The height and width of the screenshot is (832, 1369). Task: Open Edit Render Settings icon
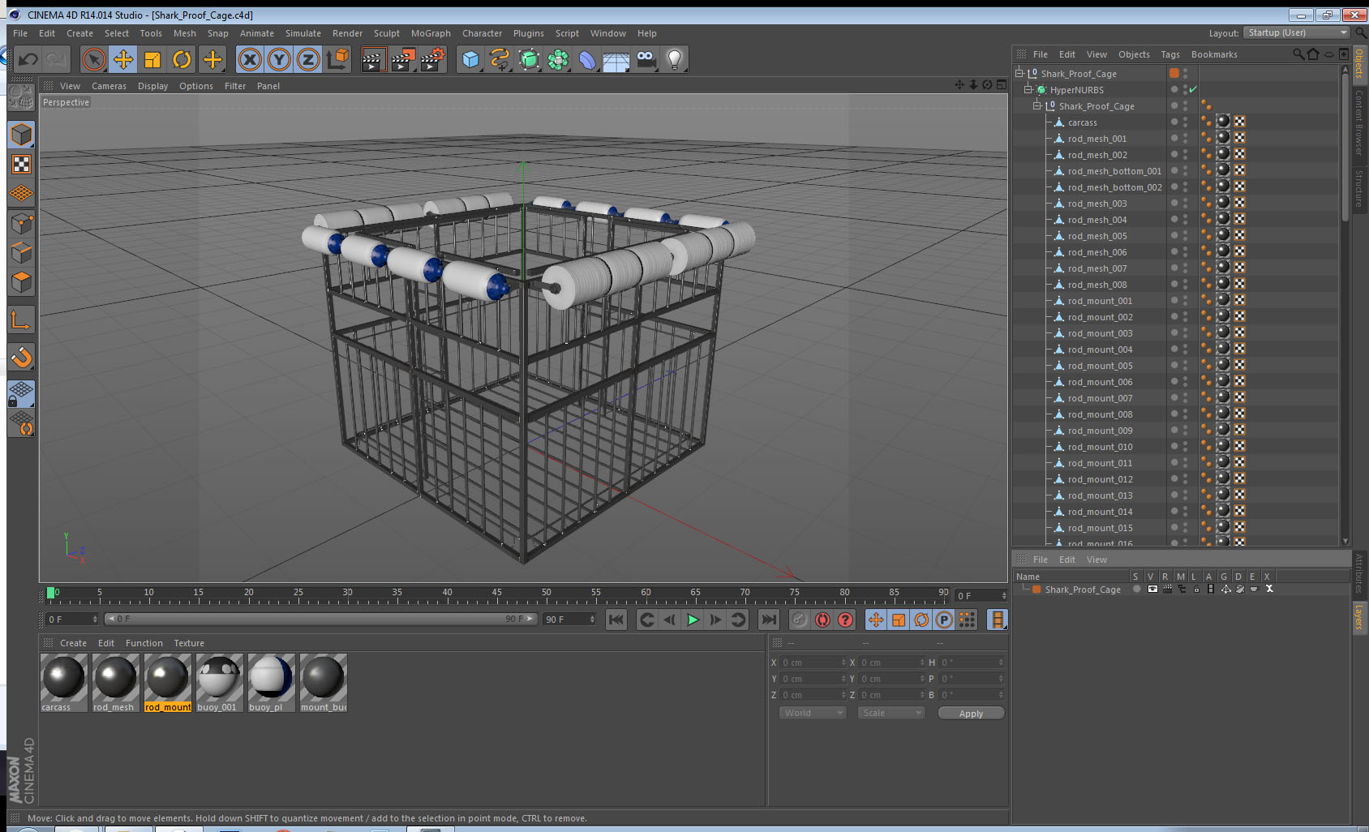433,59
